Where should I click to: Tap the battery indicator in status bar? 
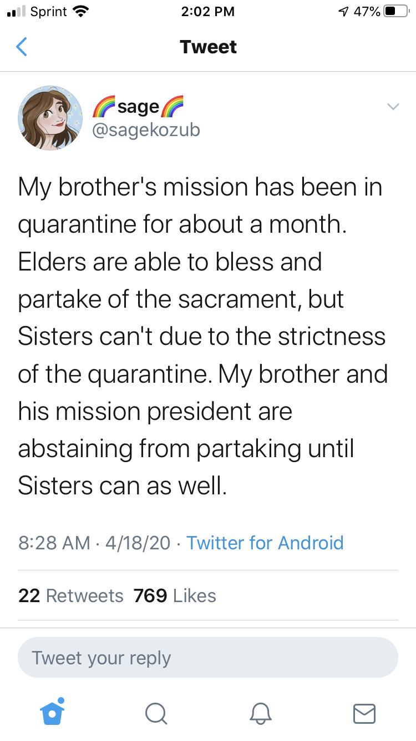tap(396, 12)
